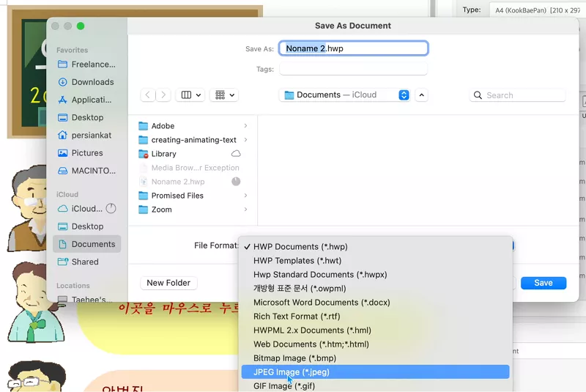
Task: Choose HWPML 2.x Documents (*.hml)
Action: tap(375, 330)
